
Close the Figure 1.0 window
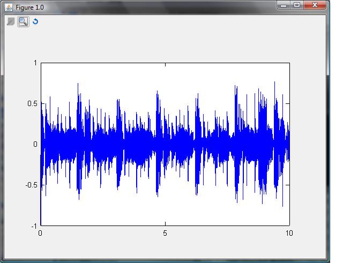point(315,5)
